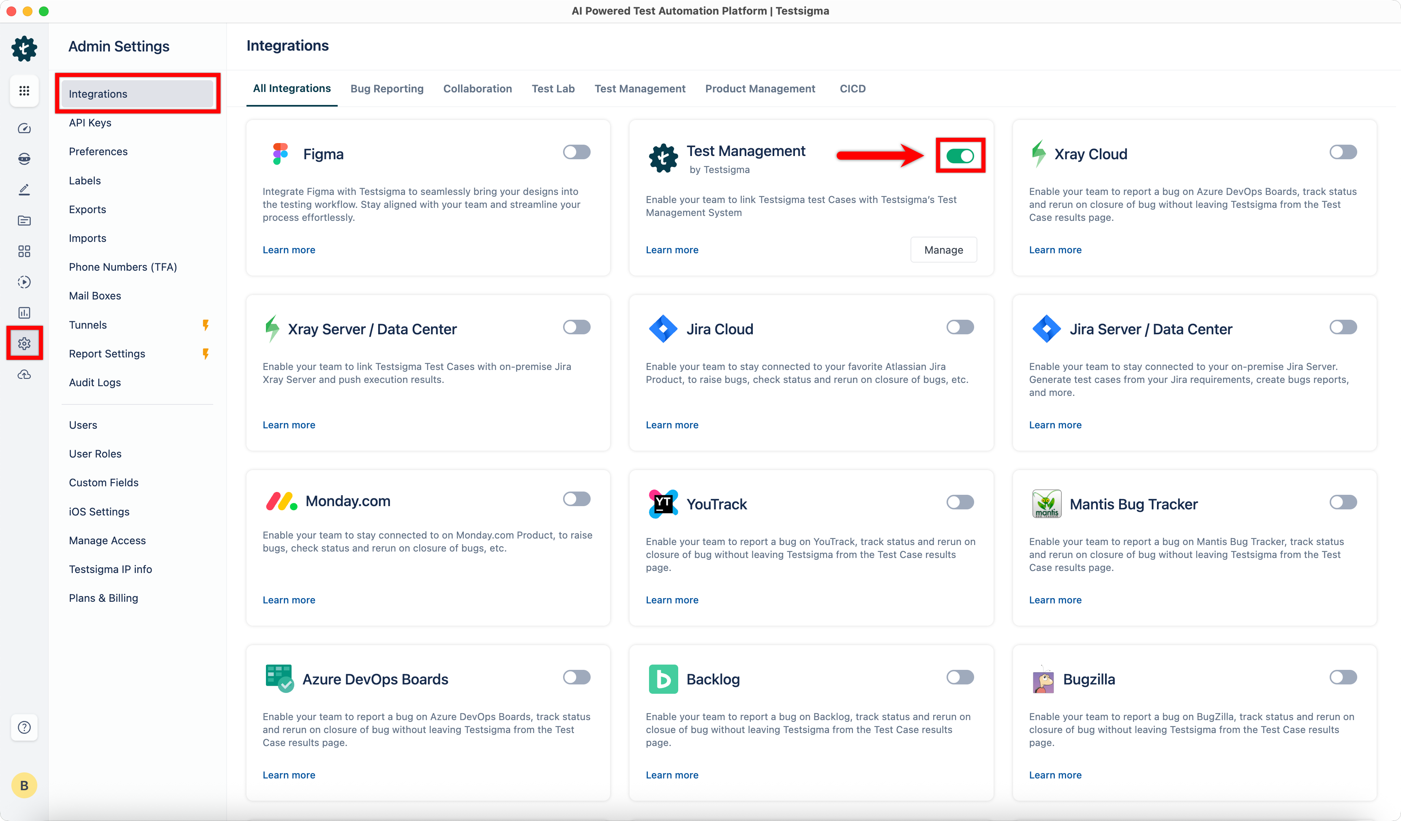Click the Mantis Bug Tracker logo

pyautogui.click(x=1046, y=504)
